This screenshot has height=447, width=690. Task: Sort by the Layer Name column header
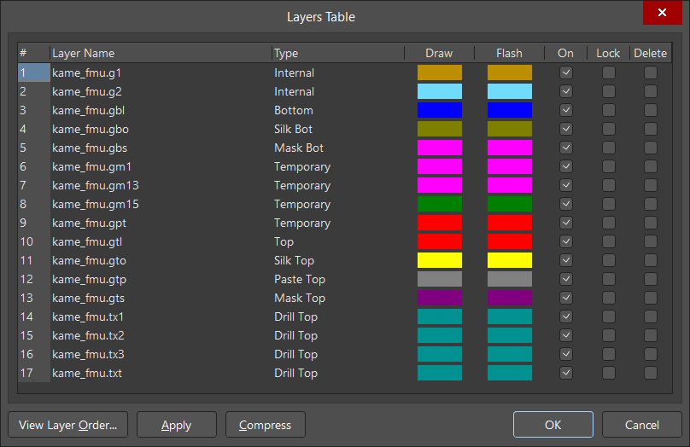click(161, 53)
